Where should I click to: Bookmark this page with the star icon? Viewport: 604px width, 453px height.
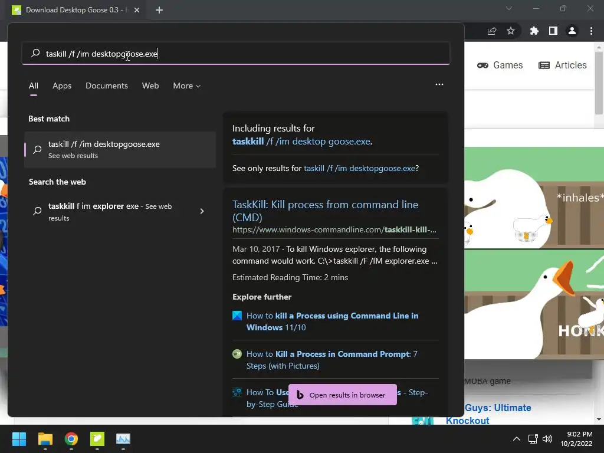point(511,31)
